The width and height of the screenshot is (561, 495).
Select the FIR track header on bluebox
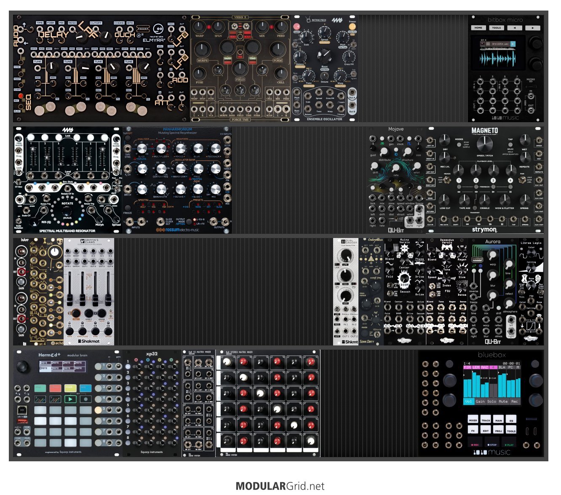point(467,367)
